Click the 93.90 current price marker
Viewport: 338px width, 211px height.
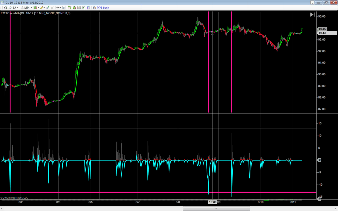coord(322,29)
